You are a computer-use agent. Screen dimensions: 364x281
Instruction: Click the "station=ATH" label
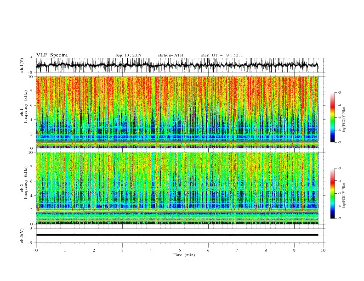171,55
